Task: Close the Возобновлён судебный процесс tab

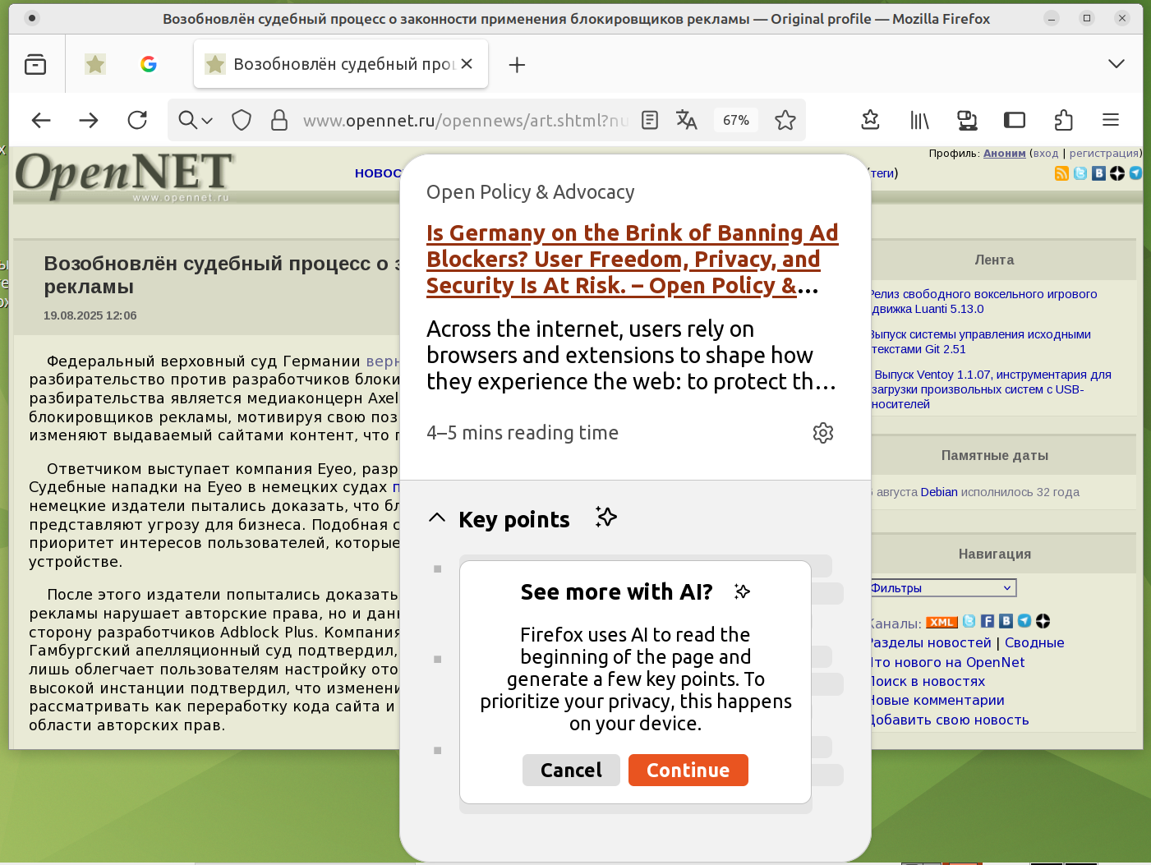Action: (467, 64)
